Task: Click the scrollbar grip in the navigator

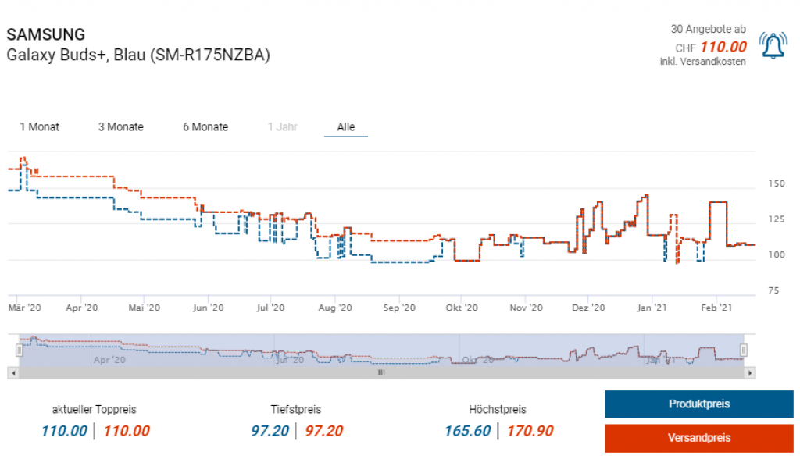Action: pos(381,373)
